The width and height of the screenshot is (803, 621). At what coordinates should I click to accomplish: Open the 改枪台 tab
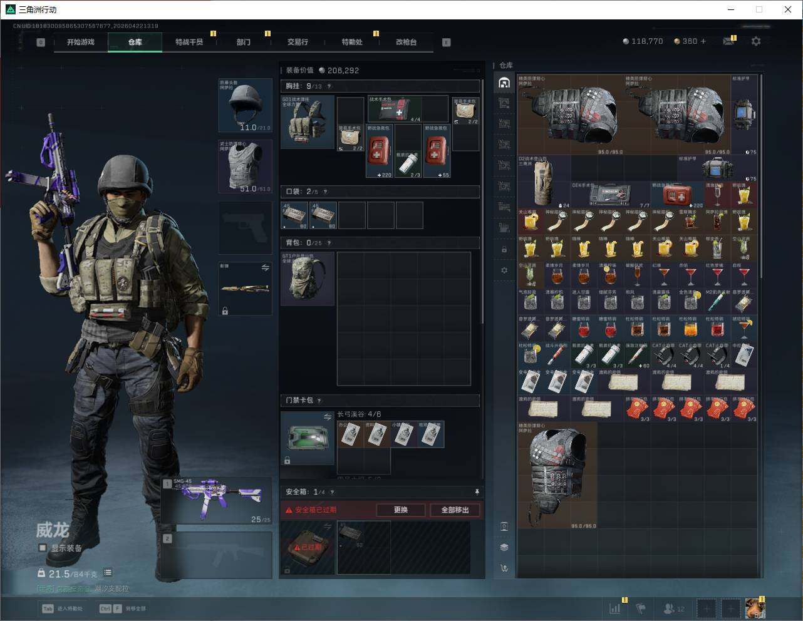coord(406,42)
